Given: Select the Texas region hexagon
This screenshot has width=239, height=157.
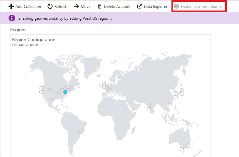Looking at the screenshot, I should click(x=53, y=99).
